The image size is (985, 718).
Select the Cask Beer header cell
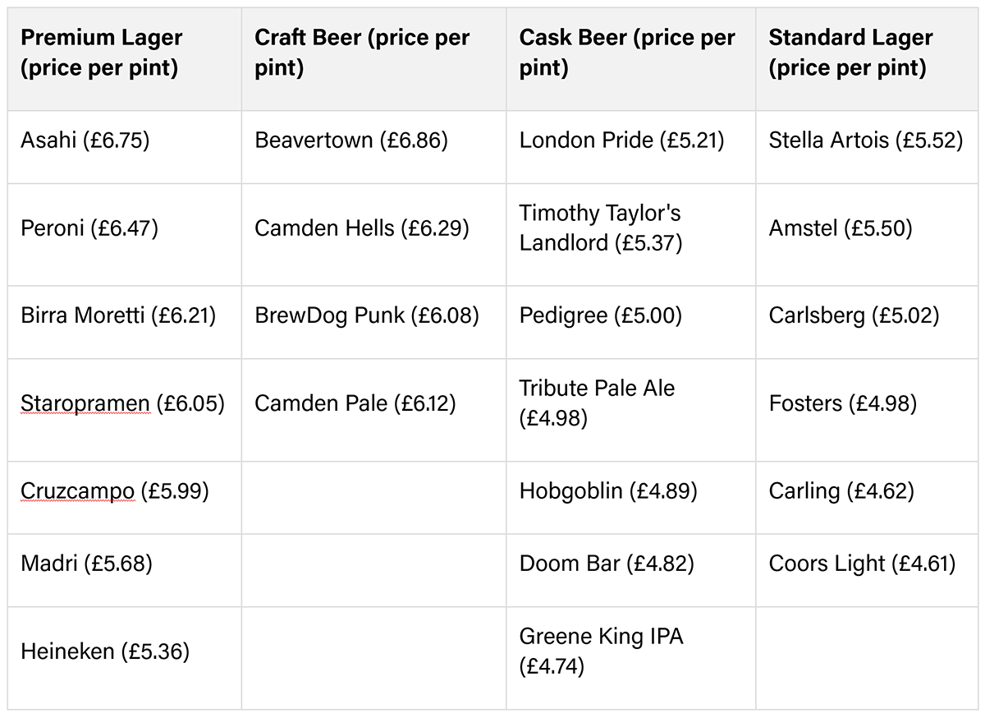click(627, 53)
